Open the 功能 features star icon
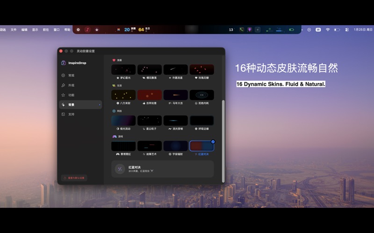The image size is (374, 233). (63, 95)
